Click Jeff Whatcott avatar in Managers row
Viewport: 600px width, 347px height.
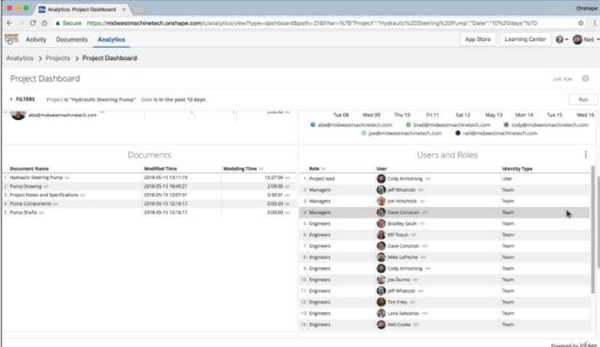tap(382, 189)
